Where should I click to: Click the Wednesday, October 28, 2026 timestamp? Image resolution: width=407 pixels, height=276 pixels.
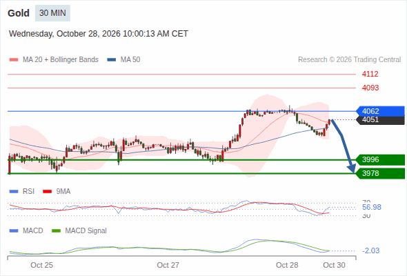point(99,34)
